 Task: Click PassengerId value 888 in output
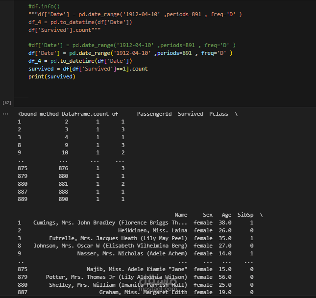point(63,192)
